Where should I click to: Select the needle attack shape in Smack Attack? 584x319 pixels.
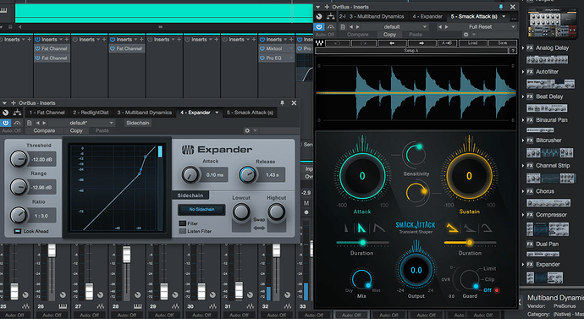tap(347, 228)
